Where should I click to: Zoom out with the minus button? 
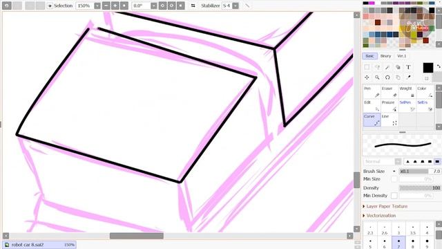pyautogui.click(x=106, y=6)
